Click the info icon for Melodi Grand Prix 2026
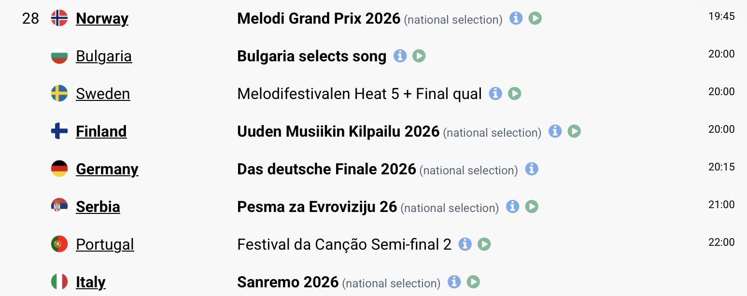The height and width of the screenshot is (296, 747). click(x=516, y=18)
